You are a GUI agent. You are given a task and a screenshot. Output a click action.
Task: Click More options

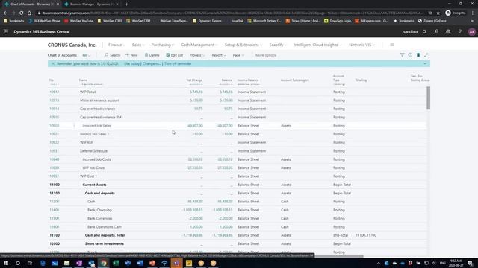[266, 55]
